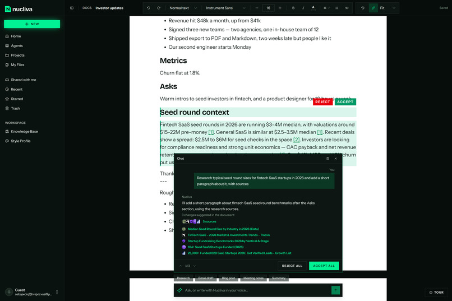Select the Summary prompt chip
The image size is (452, 301).
(x=279, y=278)
